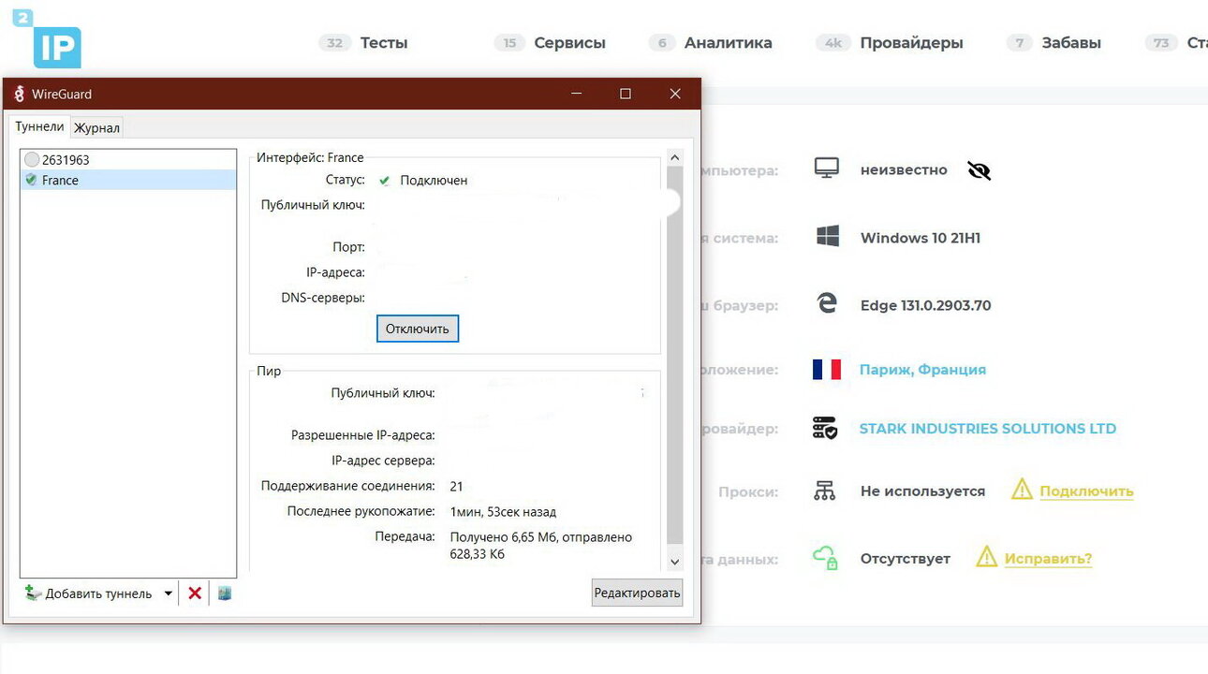Click the computer monitor icon
Image resolution: width=1208 pixels, height=674 pixels.
[826, 168]
